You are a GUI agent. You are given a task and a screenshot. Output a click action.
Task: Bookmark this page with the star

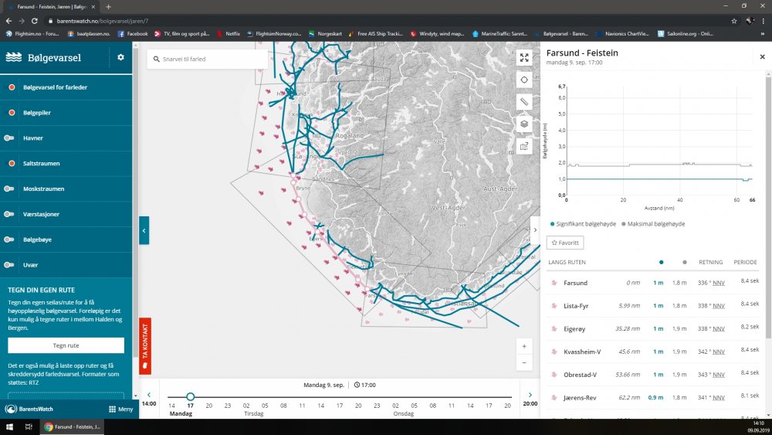[x=734, y=21]
